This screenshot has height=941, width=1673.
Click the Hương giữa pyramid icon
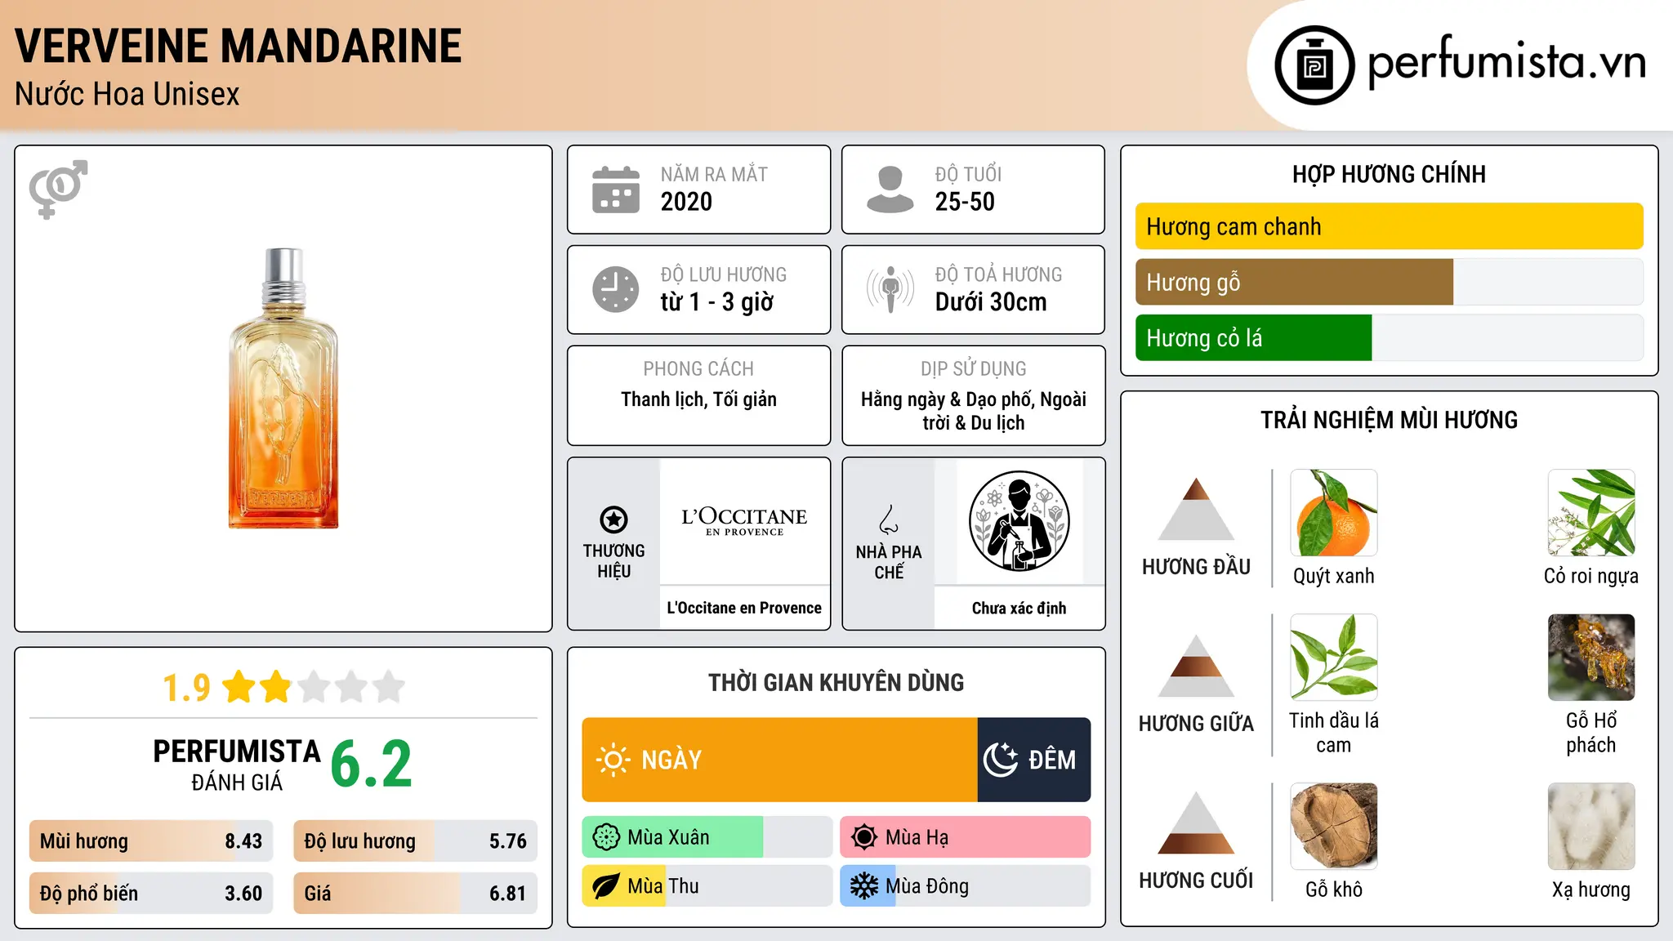pos(1196,666)
